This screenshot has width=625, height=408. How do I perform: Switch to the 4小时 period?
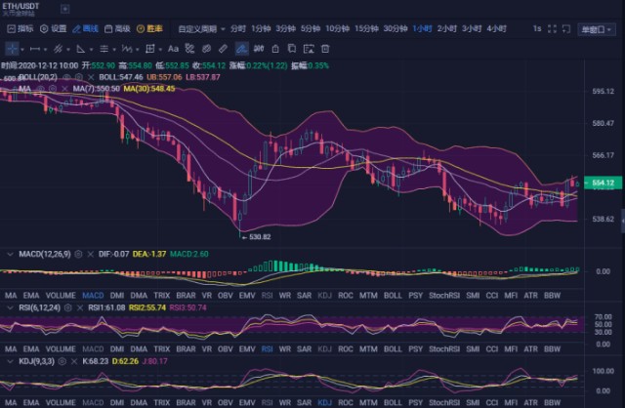click(496, 28)
